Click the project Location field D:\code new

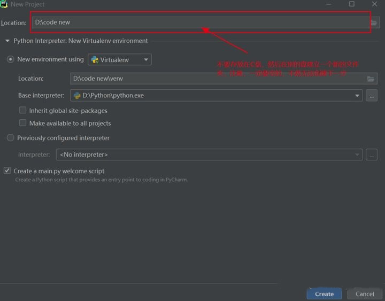(x=201, y=22)
